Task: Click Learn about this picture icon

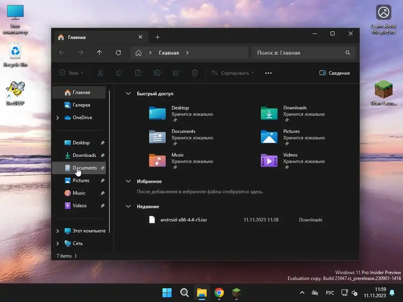Action: click(x=383, y=20)
